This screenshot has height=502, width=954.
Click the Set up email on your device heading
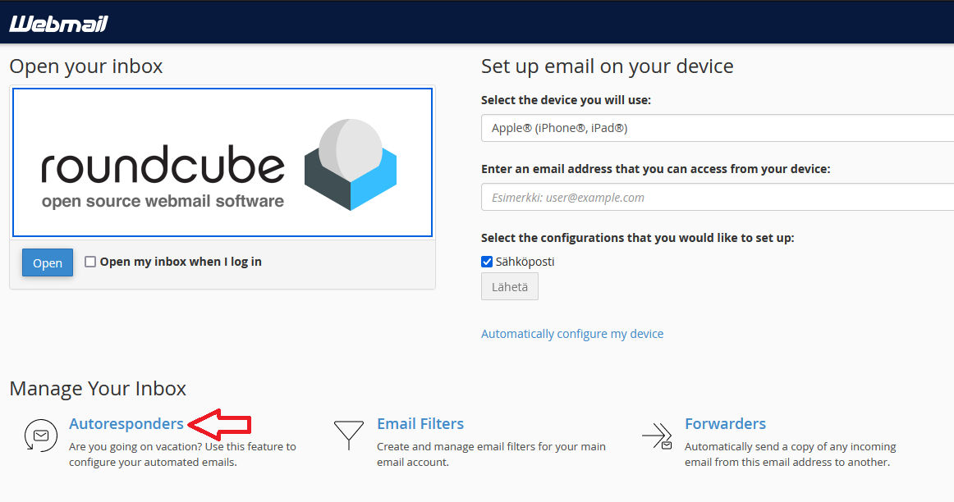point(608,66)
